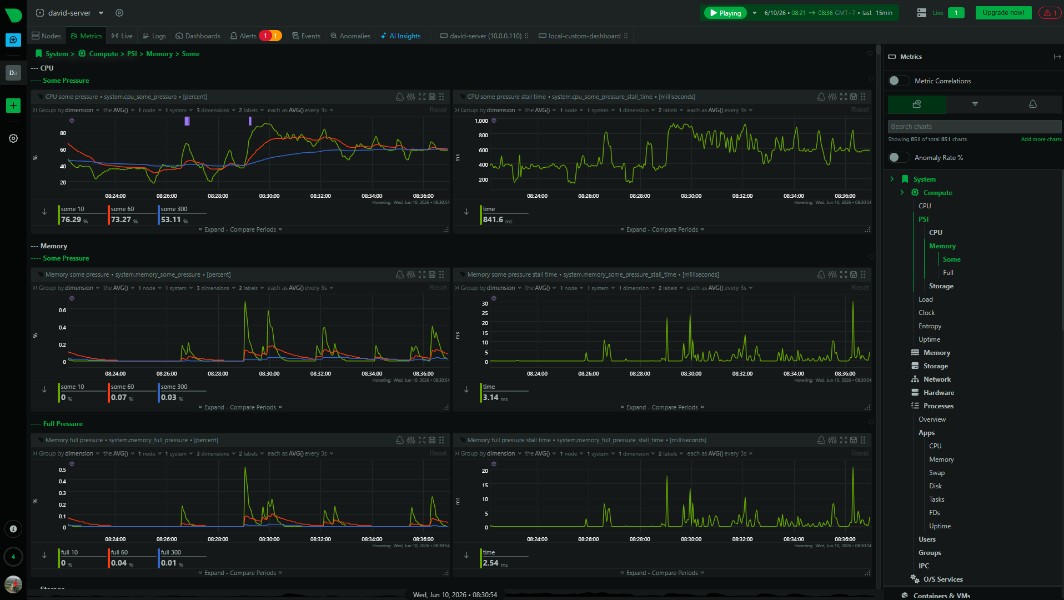
Task: Select the some 60 red legend swatch on CPU chart
Action: tap(109, 215)
